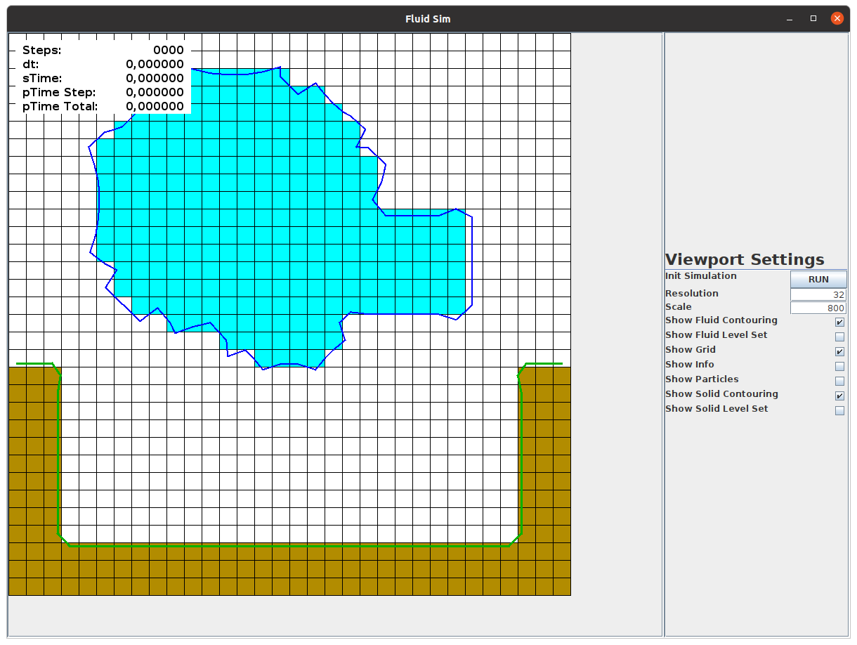Enable Show Fluid Level Set
The width and height of the screenshot is (857, 645).
pyautogui.click(x=839, y=337)
